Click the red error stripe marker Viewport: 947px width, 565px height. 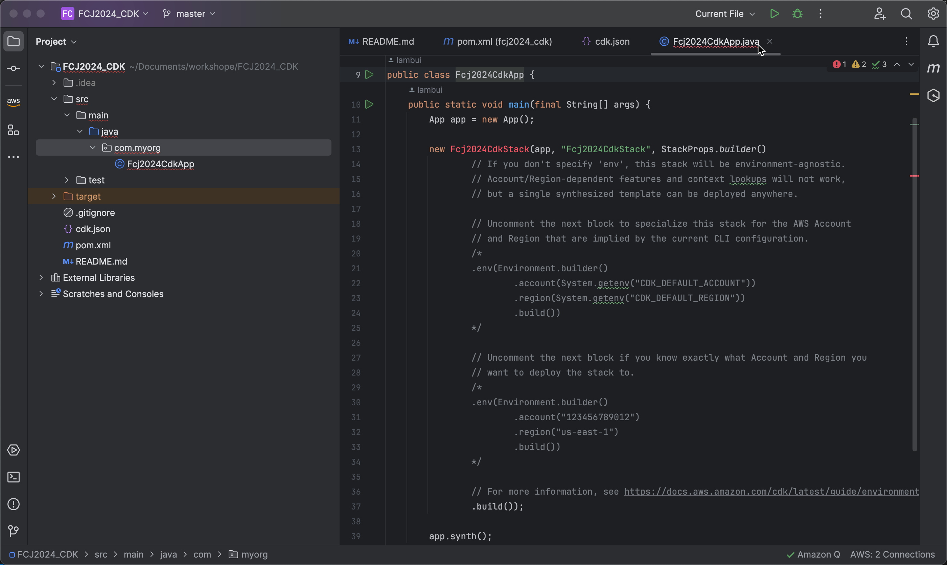(x=914, y=176)
